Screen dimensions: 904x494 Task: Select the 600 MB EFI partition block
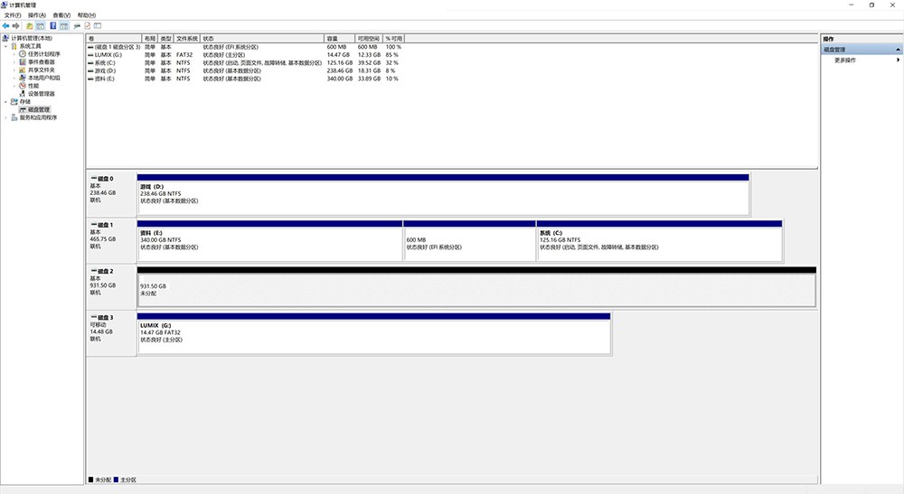[x=470, y=241]
